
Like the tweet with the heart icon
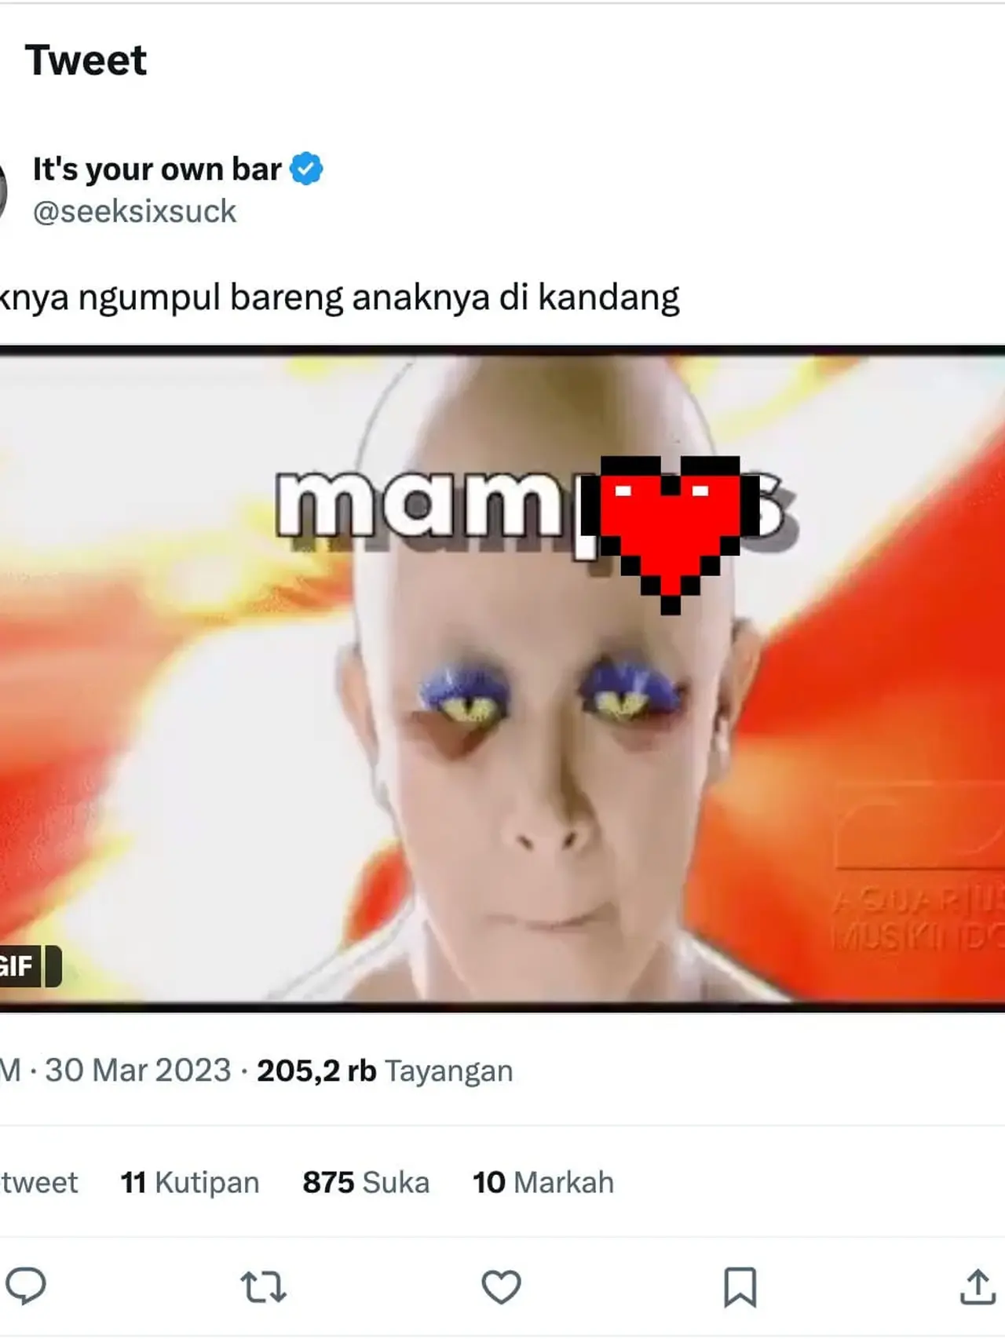click(501, 1287)
